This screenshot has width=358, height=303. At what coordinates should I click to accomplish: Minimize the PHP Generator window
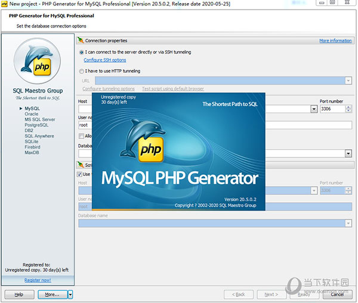tap(322, 3)
